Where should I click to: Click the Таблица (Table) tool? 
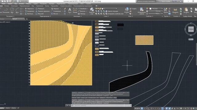pos(82,14)
